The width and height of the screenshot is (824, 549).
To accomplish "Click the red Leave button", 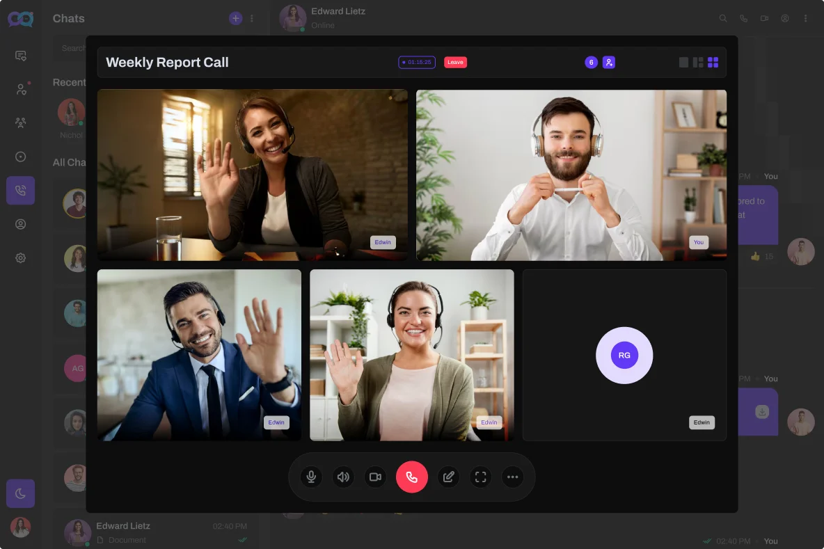I will tap(455, 63).
